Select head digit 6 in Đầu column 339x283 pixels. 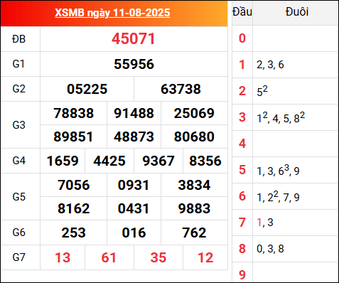click(x=242, y=196)
